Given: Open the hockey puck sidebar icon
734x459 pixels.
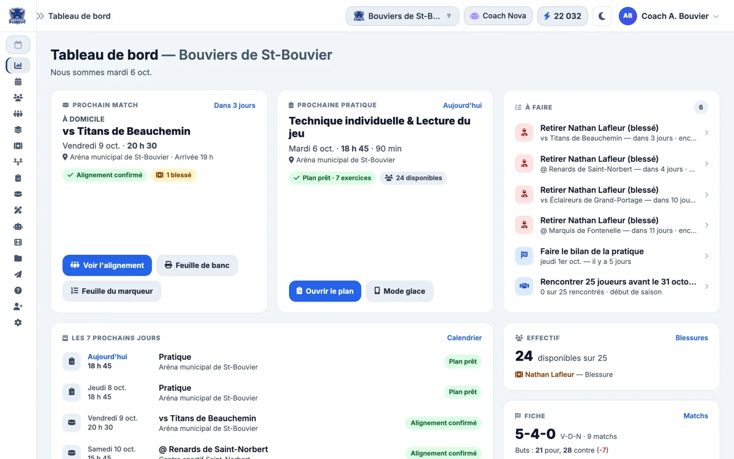Looking at the screenshot, I should coord(18,194).
